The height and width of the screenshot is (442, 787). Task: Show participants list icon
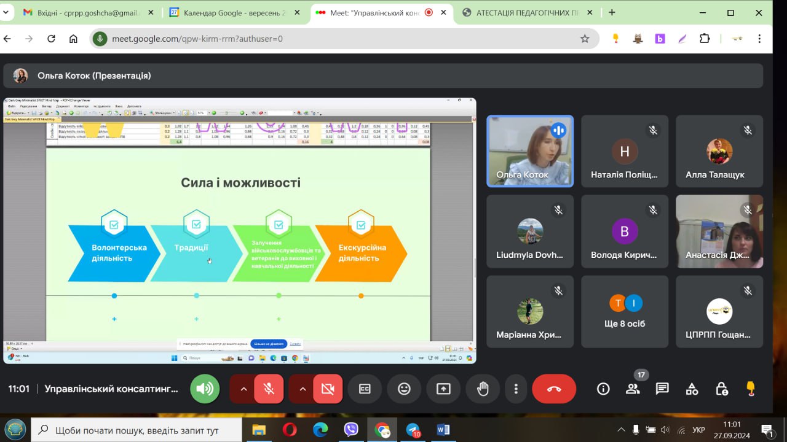633,389
